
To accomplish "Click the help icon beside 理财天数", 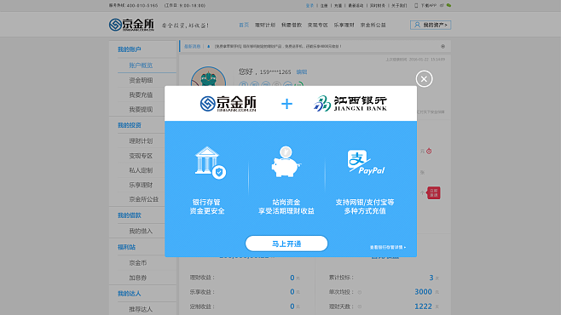I will 360,306.
